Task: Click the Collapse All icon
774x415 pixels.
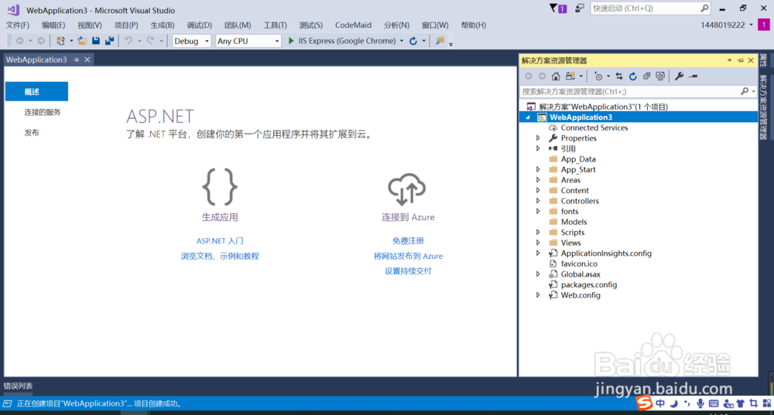Action: (646, 76)
